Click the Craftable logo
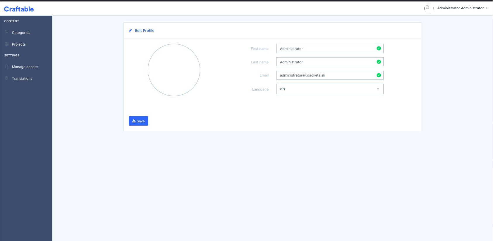The width and height of the screenshot is (493, 241). pyautogui.click(x=19, y=9)
